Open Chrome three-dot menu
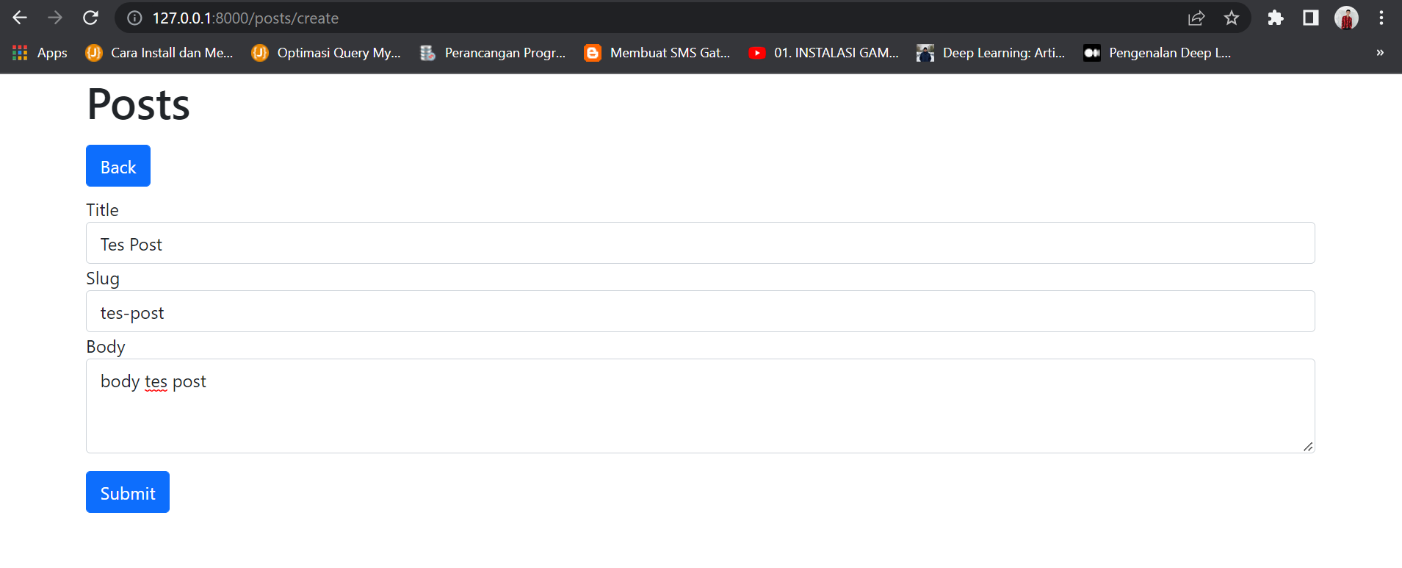The height and width of the screenshot is (568, 1402). click(1381, 18)
